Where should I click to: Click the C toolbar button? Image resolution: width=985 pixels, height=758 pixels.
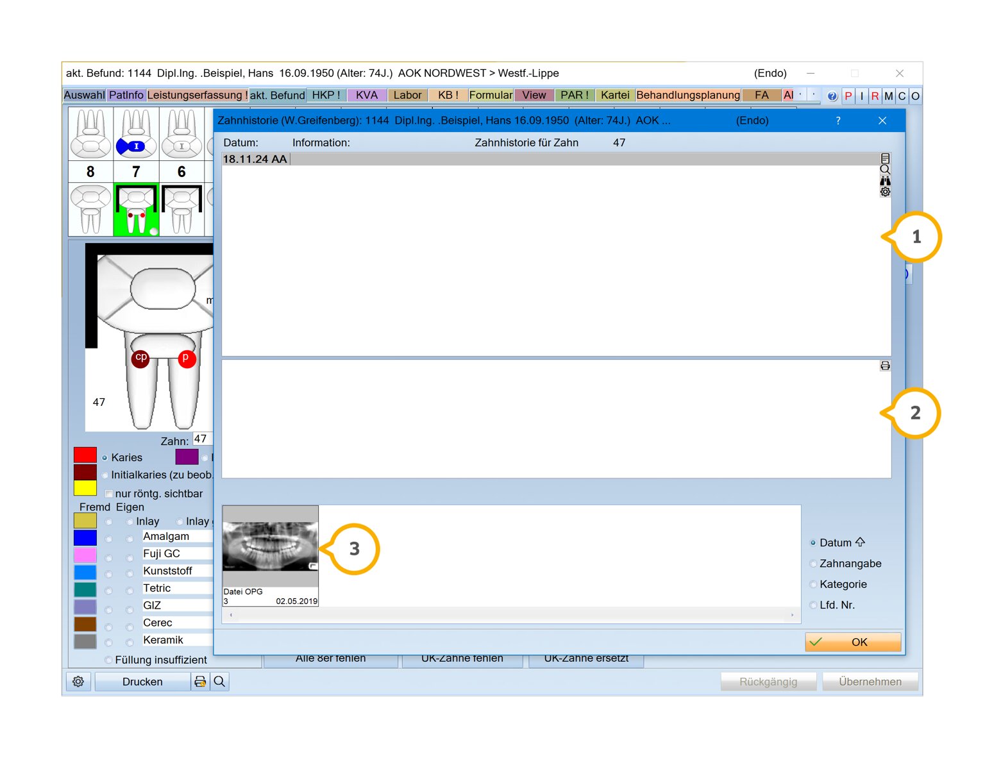tap(902, 96)
